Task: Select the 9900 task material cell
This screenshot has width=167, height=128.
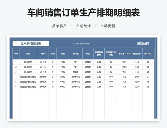Action: point(137,87)
